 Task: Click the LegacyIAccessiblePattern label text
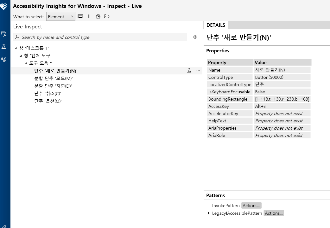pyautogui.click(x=237, y=213)
